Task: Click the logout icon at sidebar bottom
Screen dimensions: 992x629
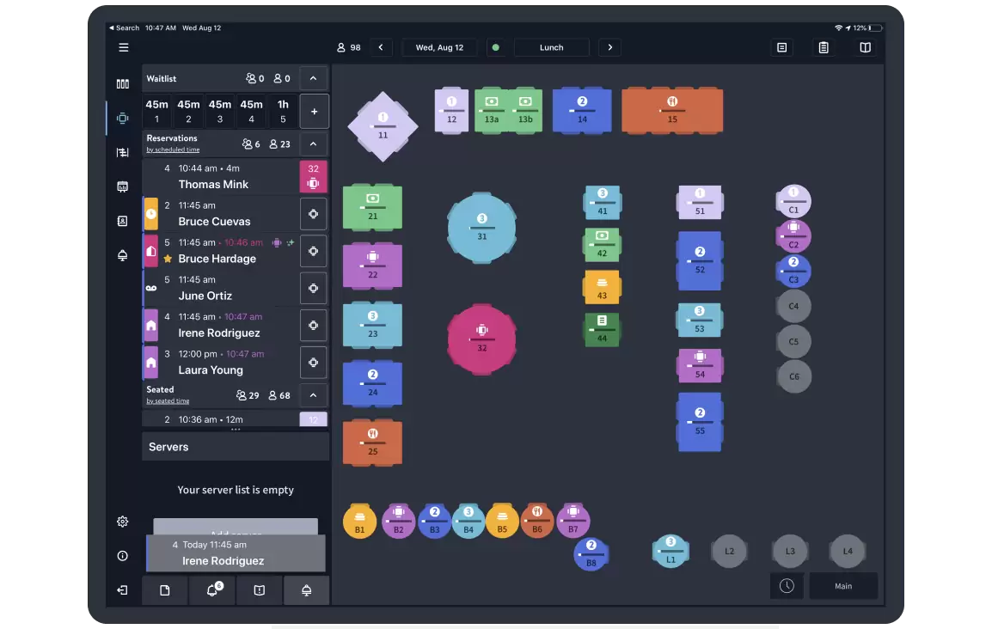Action: [123, 590]
